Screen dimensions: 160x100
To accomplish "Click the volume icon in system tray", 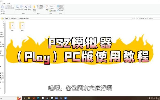I will coord(154,98).
